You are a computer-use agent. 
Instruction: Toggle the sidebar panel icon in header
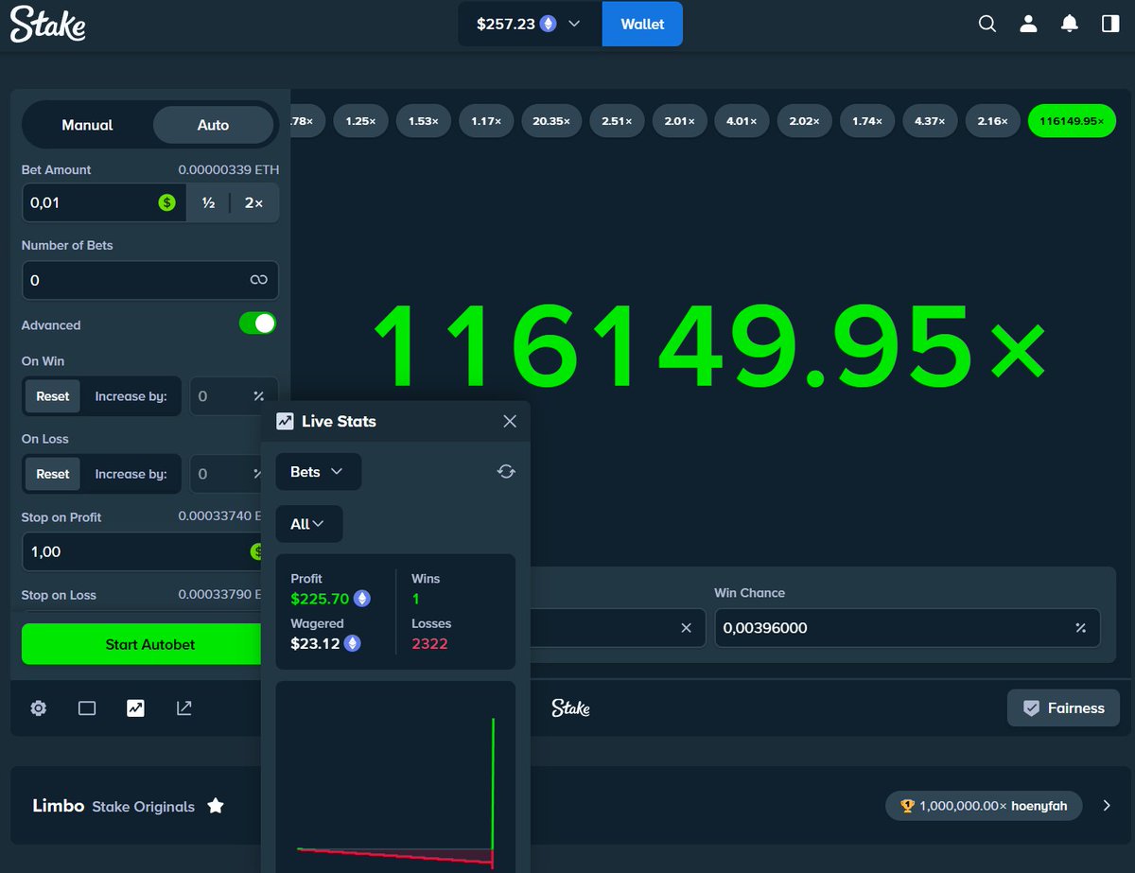click(x=1110, y=24)
